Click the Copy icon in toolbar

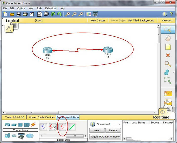pyautogui.click(x=40, y=14)
